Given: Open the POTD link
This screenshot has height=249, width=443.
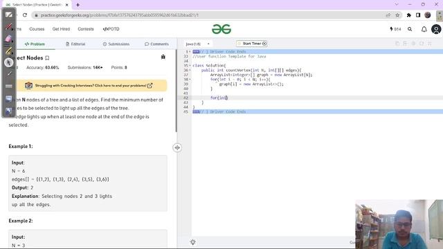Looking at the screenshot, I should coord(111,29).
